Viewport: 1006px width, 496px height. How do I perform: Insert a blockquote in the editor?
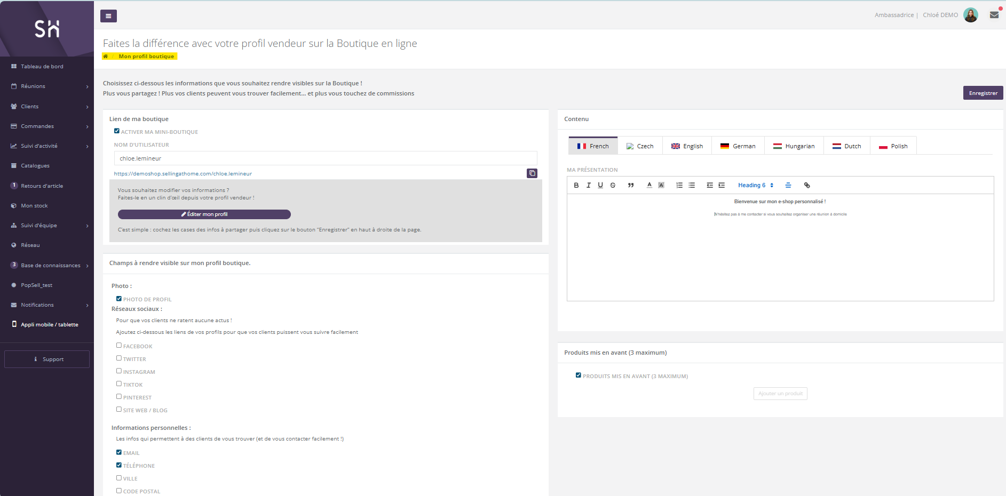[631, 185]
